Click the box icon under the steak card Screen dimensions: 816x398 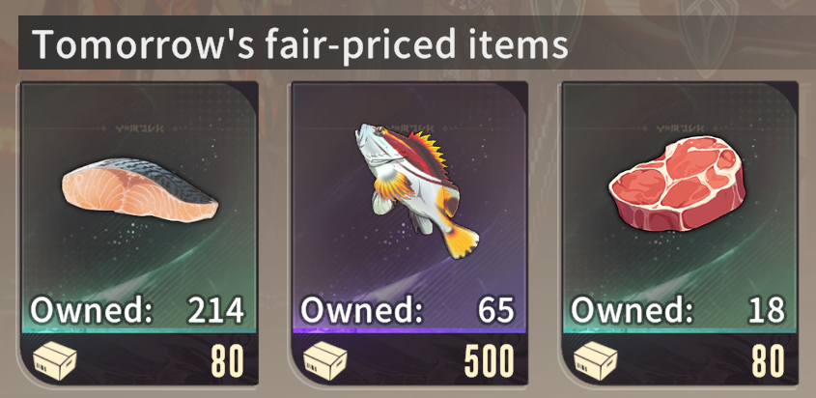point(596,360)
